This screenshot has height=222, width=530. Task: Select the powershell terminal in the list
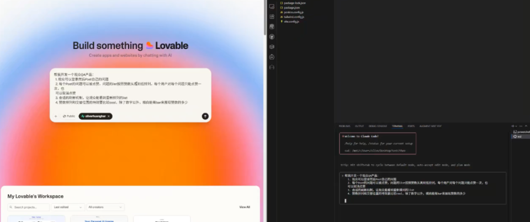(x=521, y=132)
